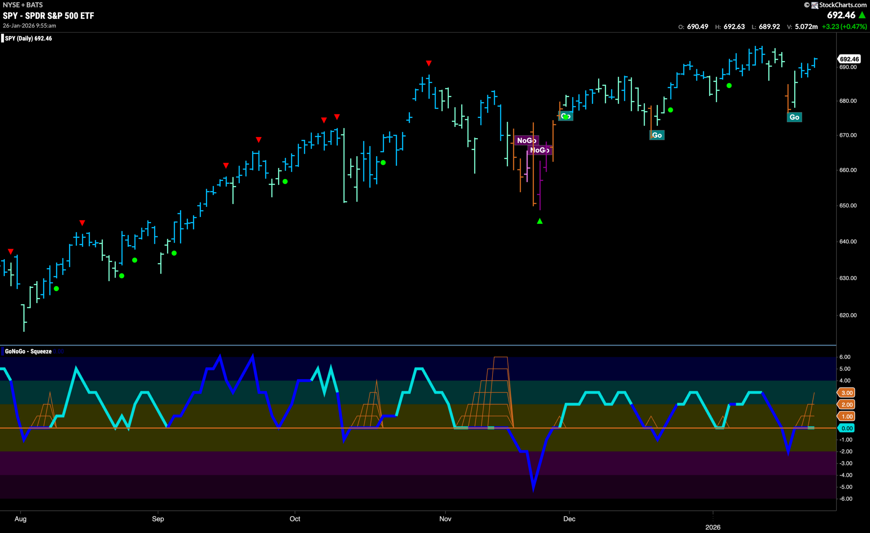Click the Dec label on the date axis

tap(569, 519)
